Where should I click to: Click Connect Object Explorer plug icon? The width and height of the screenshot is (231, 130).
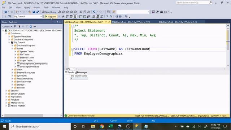(x=15, y=26)
